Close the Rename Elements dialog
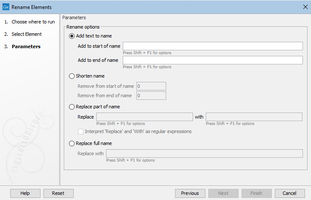This screenshot has width=311, height=200. click(305, 7)
